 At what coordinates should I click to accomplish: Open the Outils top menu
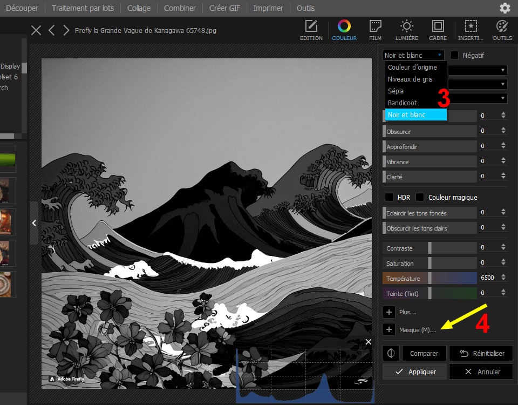tap(305, 8)
